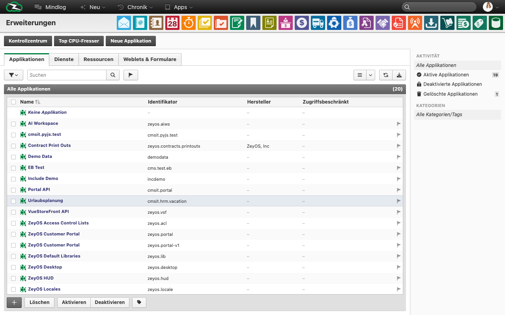Open the list view options chevron
The image size is (505, 315).
370,75
